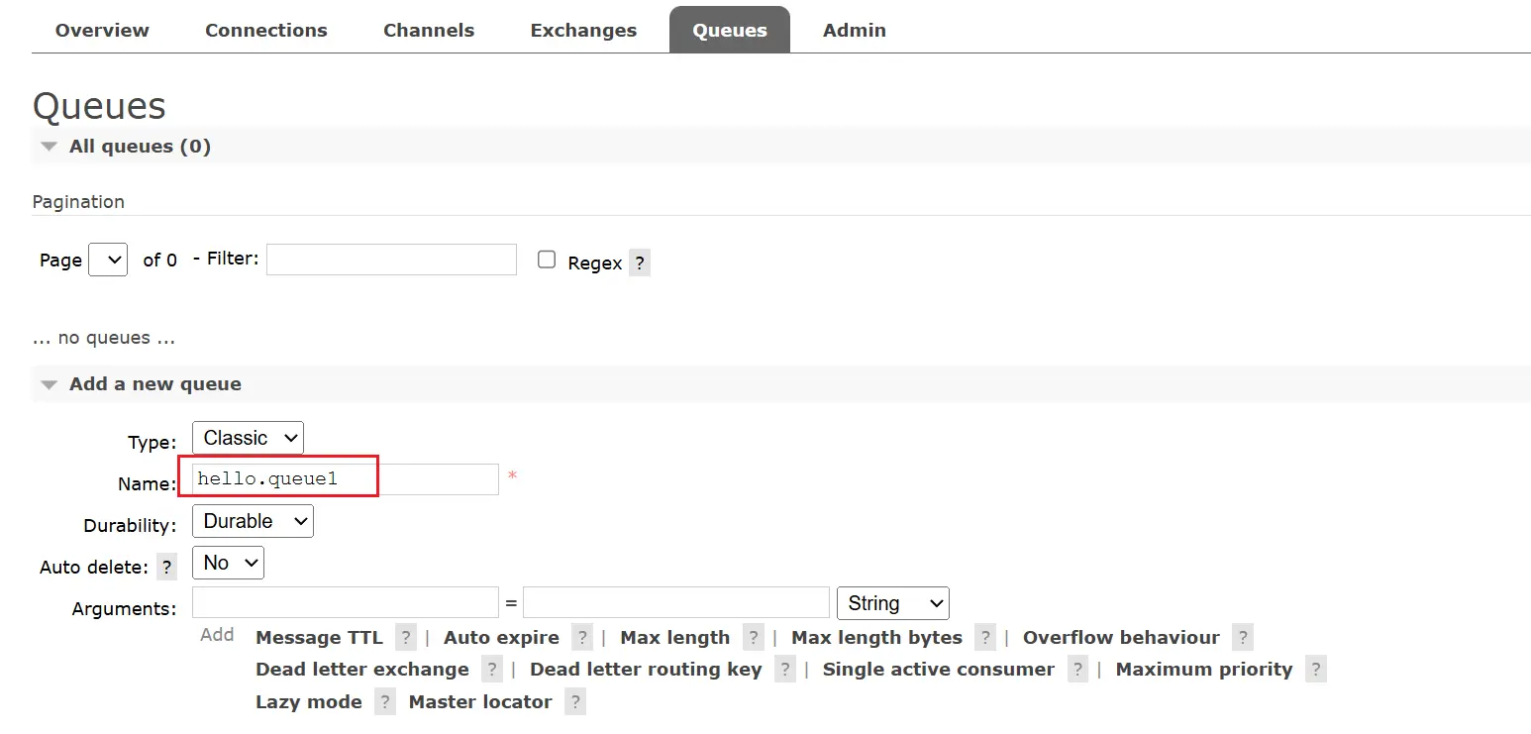1531x734 pixels.
Task: Click help icon next to Regex
Action: coord(640,263)
